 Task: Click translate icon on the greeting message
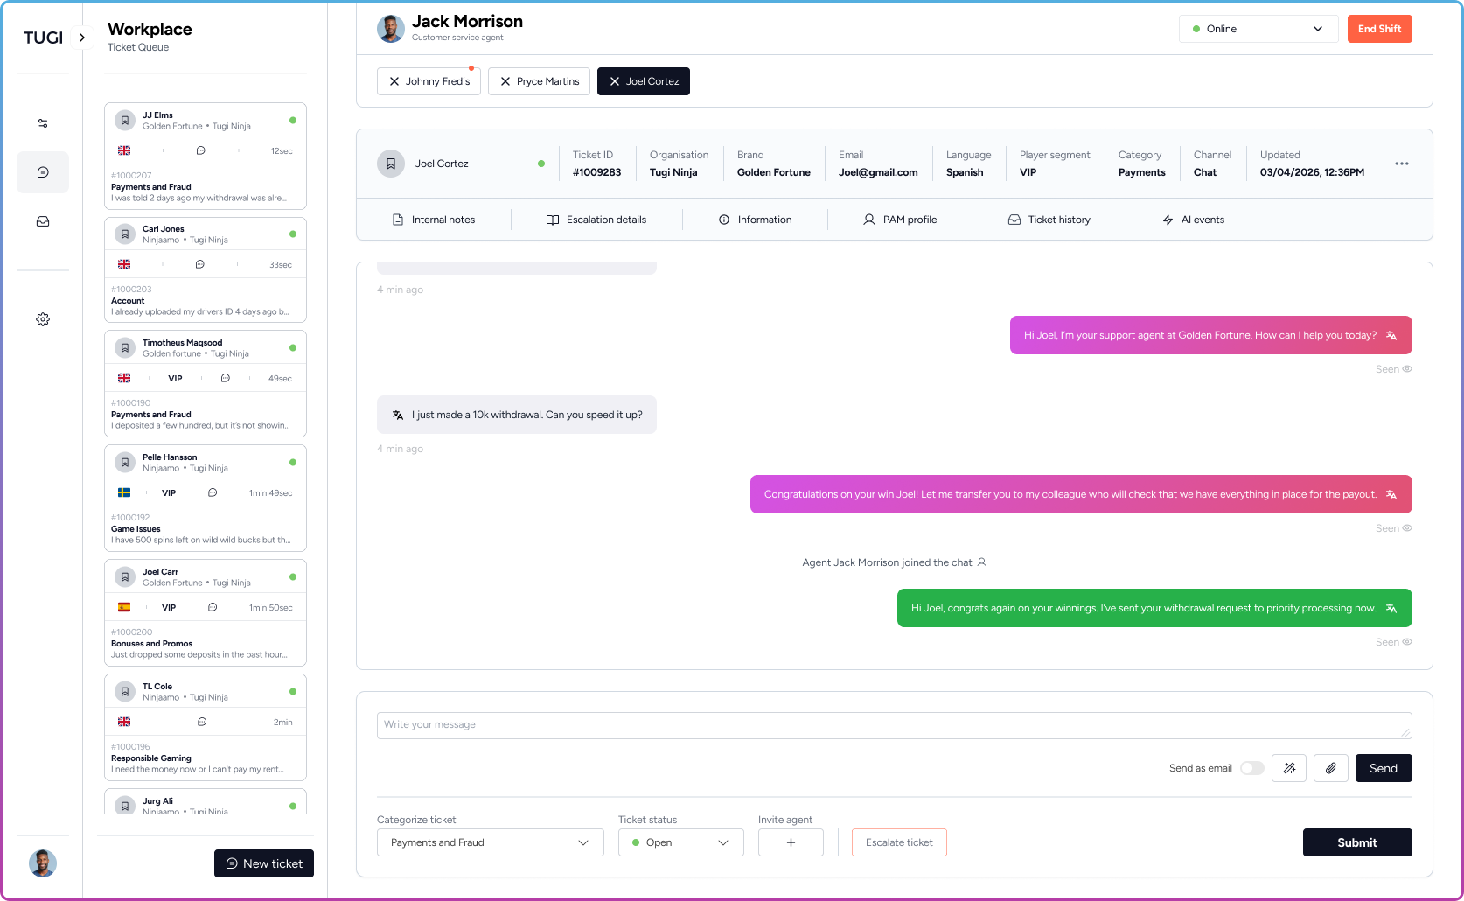coord(1391,336)
